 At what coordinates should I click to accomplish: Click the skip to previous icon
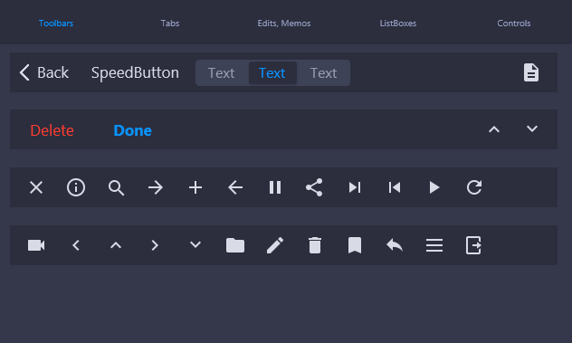pos(395,187)
